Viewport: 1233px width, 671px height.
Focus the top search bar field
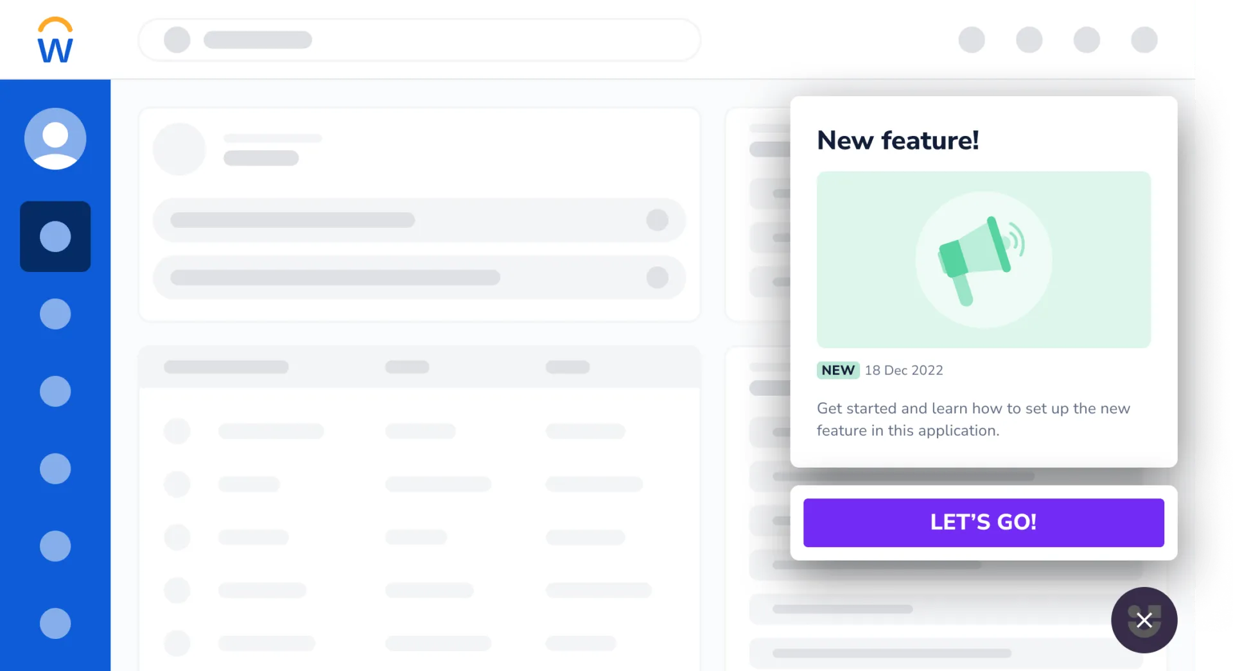pos(450,40)
